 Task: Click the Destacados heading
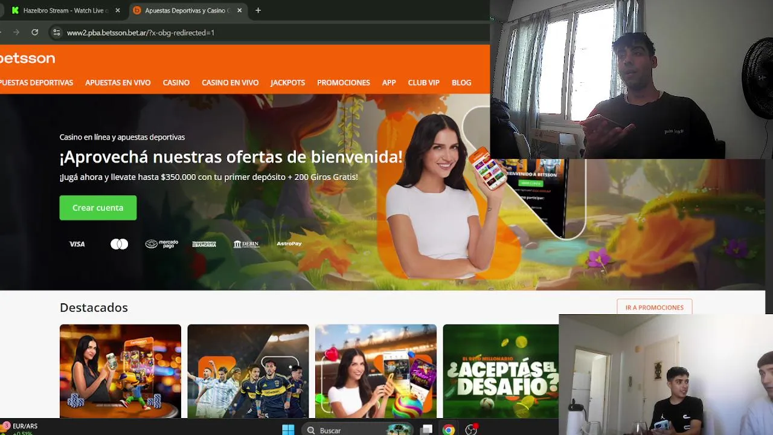[94, 308]
